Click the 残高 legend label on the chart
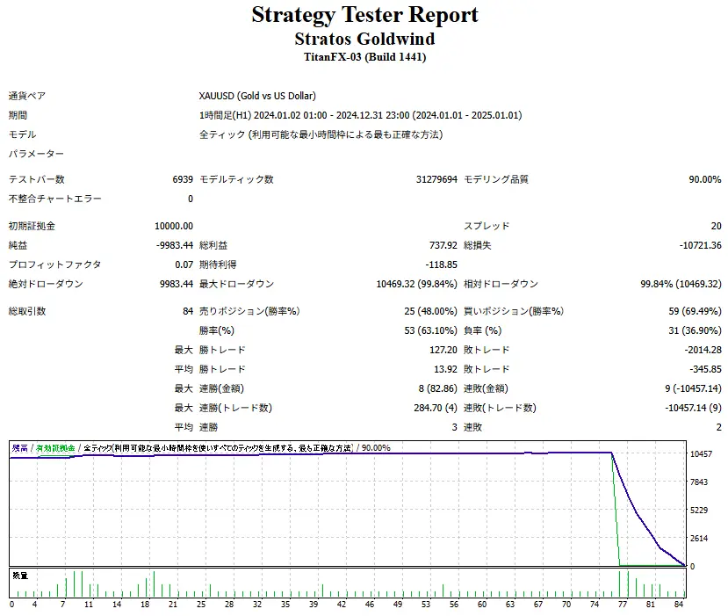The height and width of the screenshot is (616, 728). (19, 448)
